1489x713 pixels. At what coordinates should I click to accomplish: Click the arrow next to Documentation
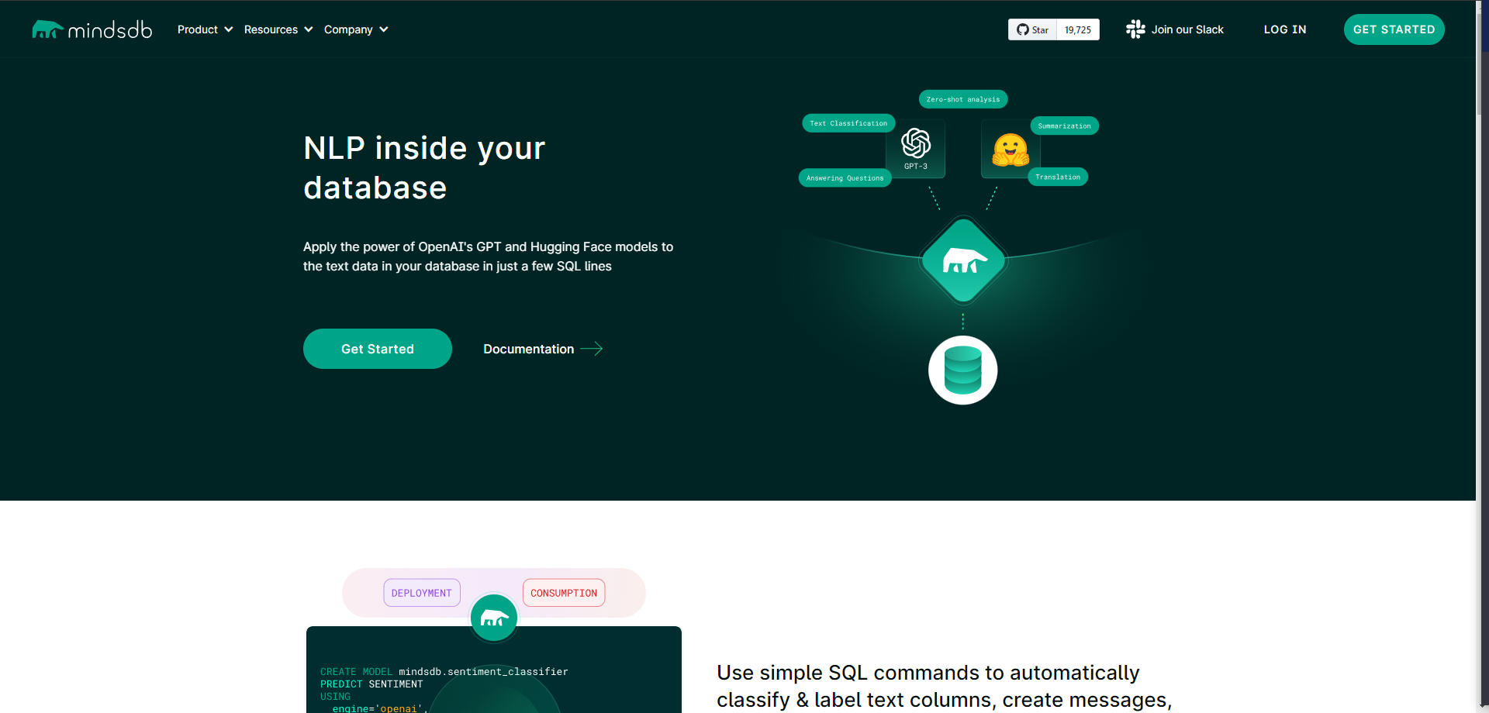point(592,349)
